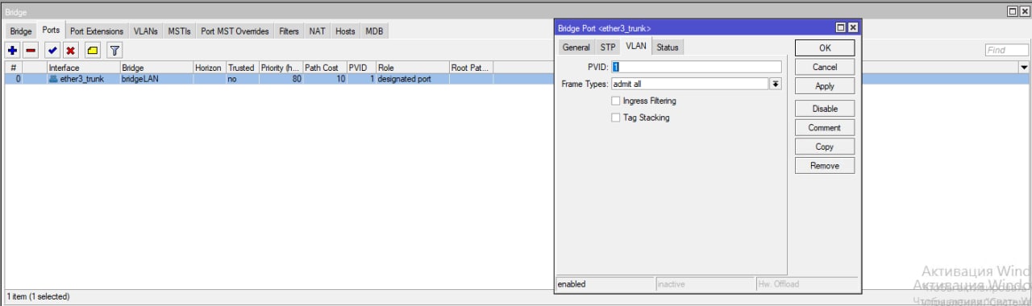The image size is (1032, 306).
Task: Click '1 item (1 selected)' status text
Action: click(38, 296)
